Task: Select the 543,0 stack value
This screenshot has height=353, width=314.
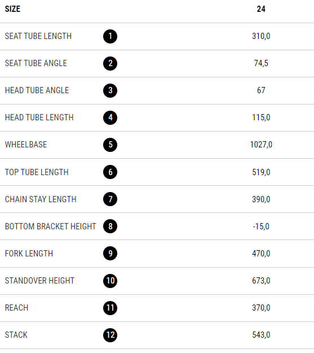Action: (x=261, y=335)
